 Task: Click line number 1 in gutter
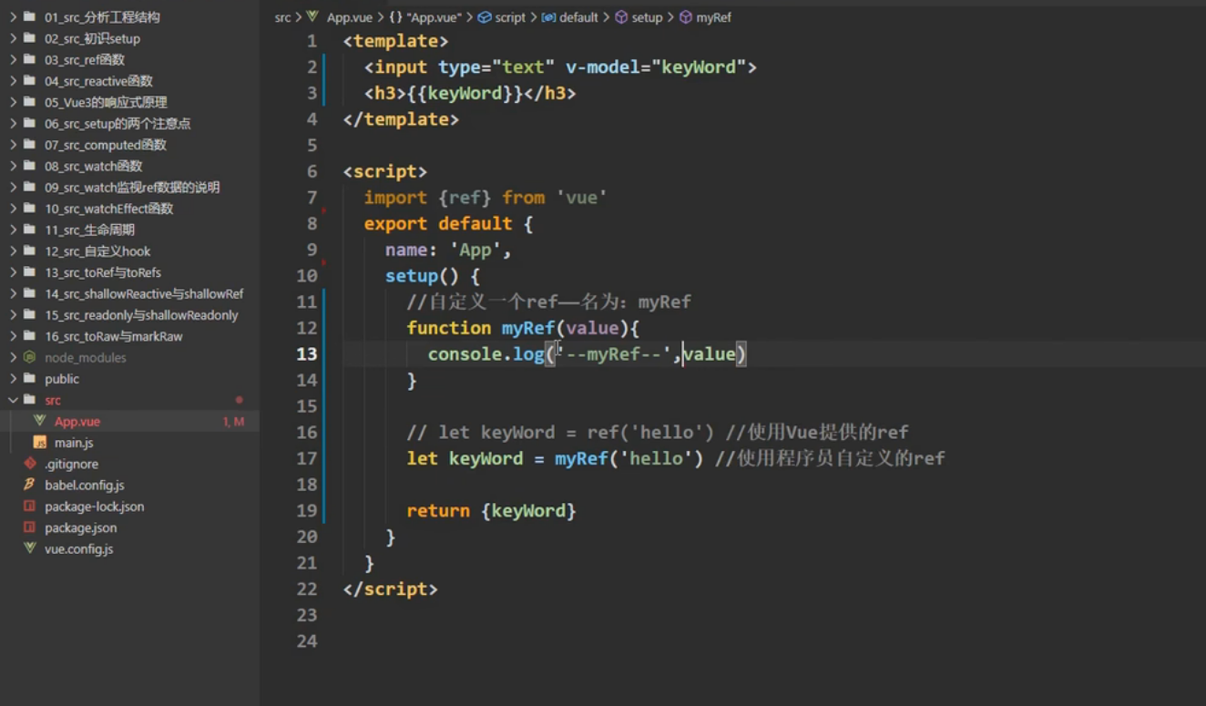[x=312, y=41]
